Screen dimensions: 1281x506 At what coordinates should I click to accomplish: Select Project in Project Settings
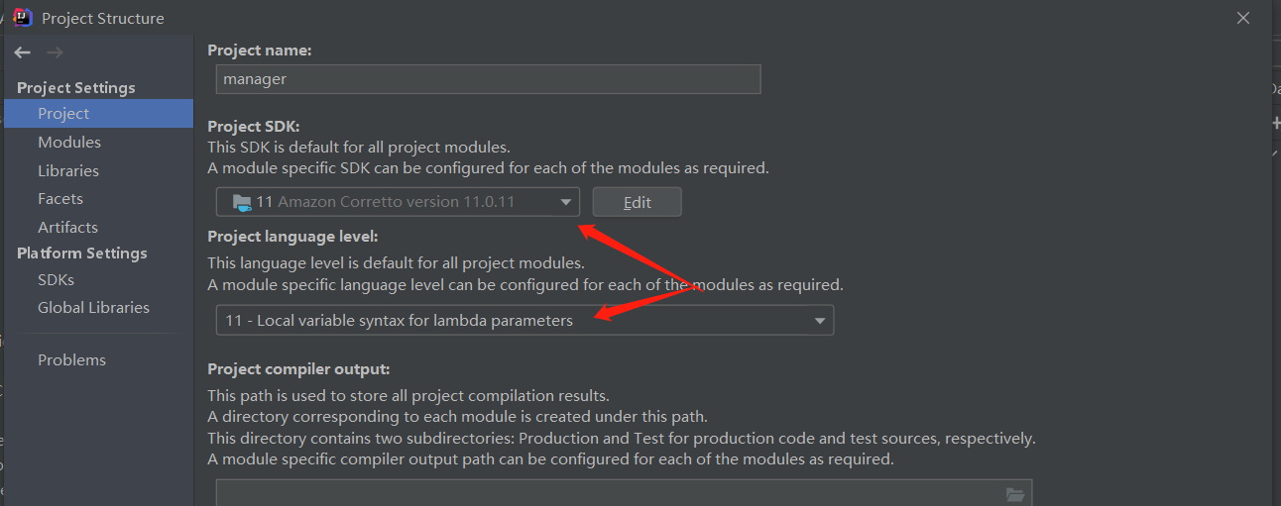(x=63, y=114)
